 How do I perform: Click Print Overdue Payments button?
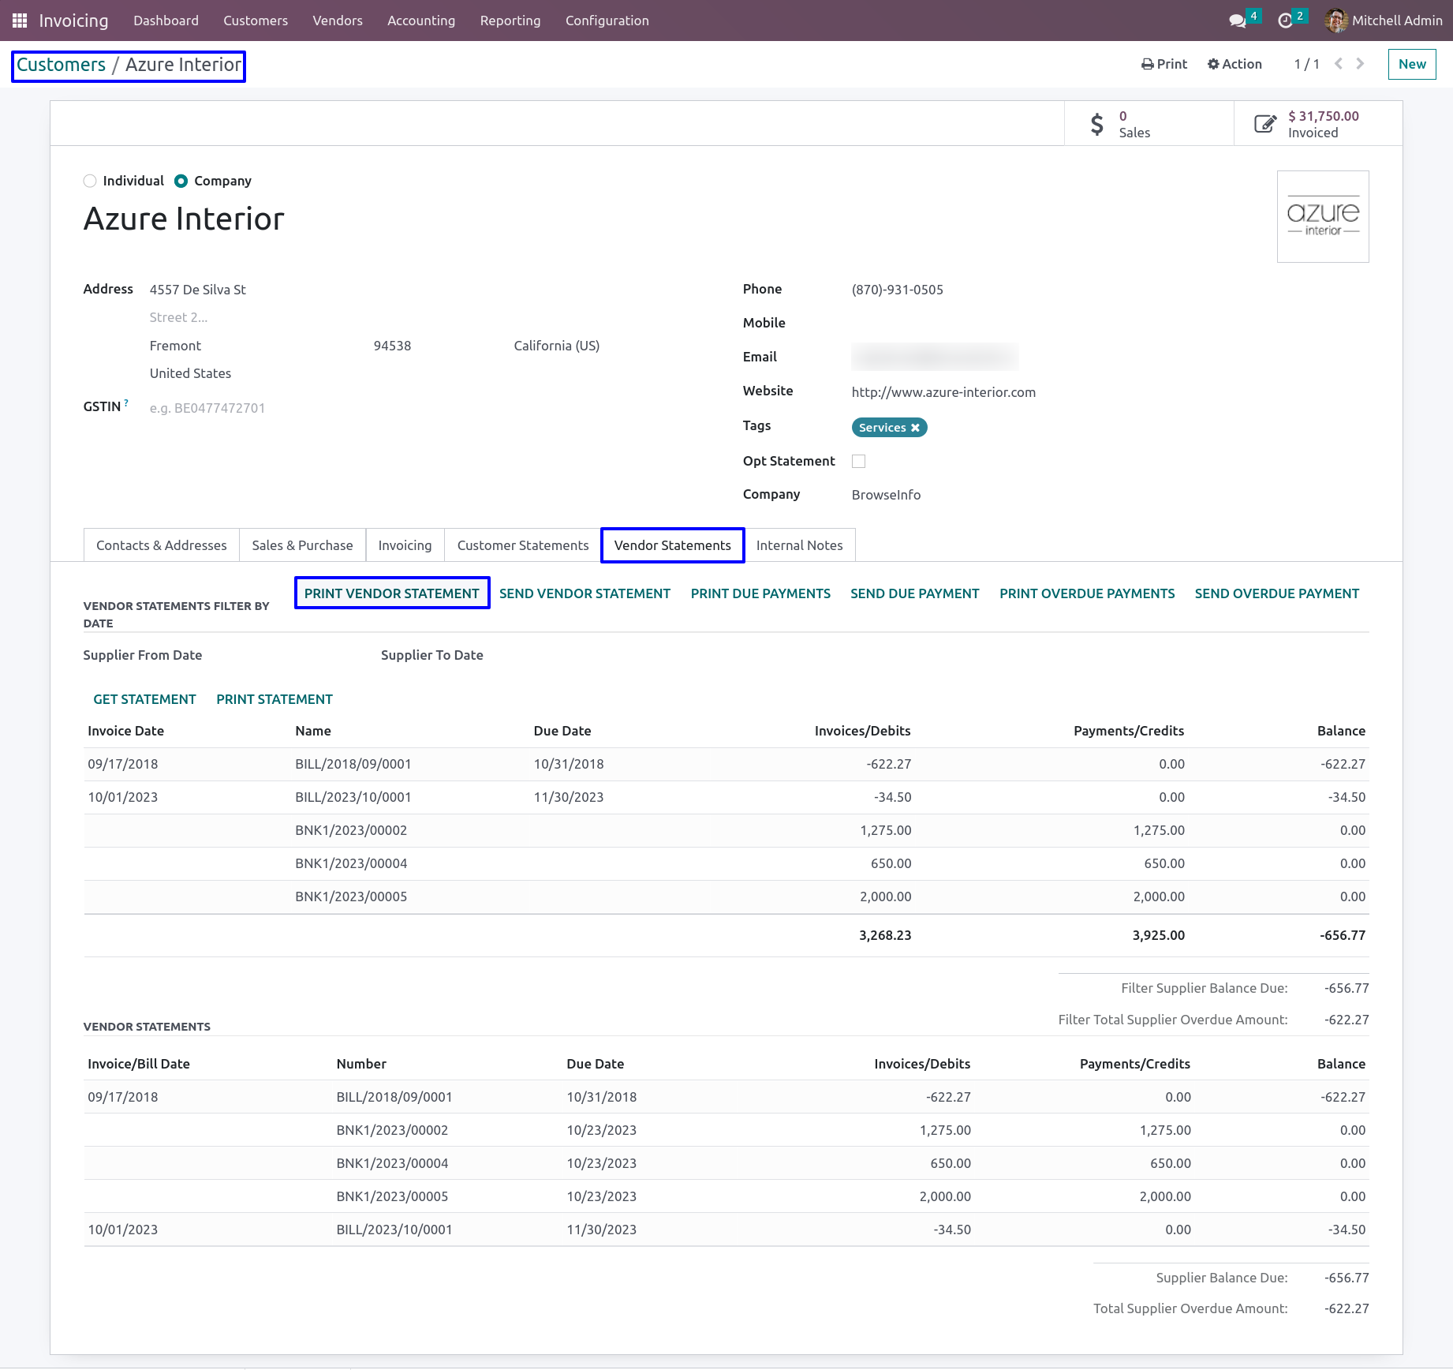click(x=1087, y=593)
